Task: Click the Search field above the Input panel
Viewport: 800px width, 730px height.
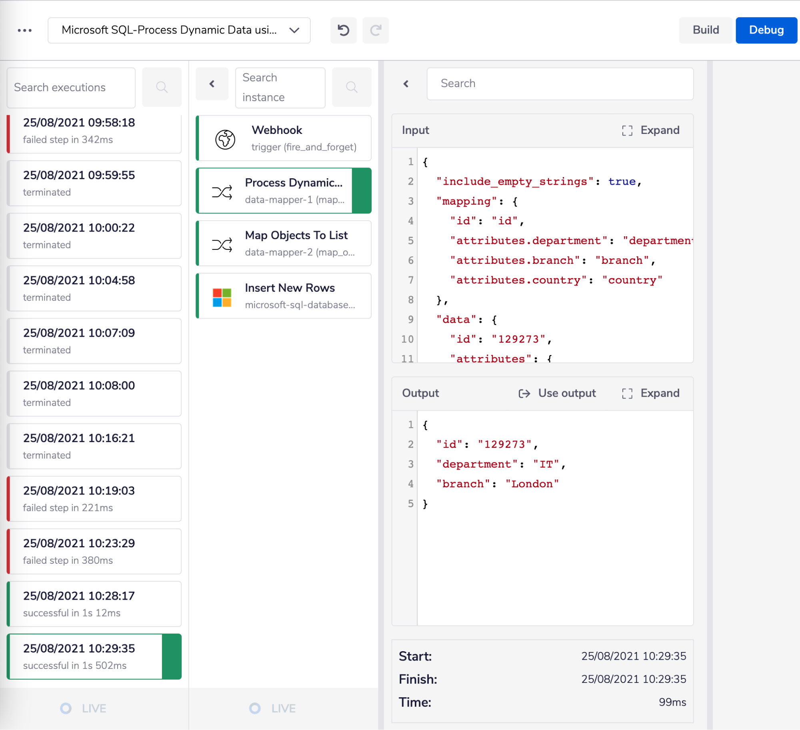Action: click(x=559, y=84)
